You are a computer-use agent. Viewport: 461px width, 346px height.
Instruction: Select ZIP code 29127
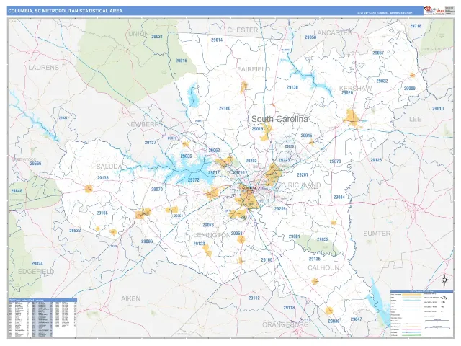pos(151,143)
